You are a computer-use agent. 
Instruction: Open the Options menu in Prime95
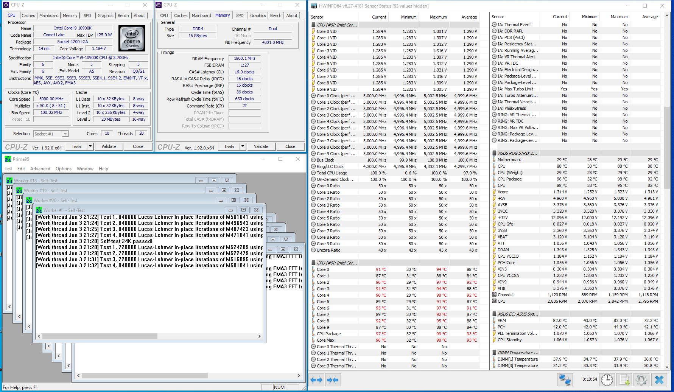[64, 169]
